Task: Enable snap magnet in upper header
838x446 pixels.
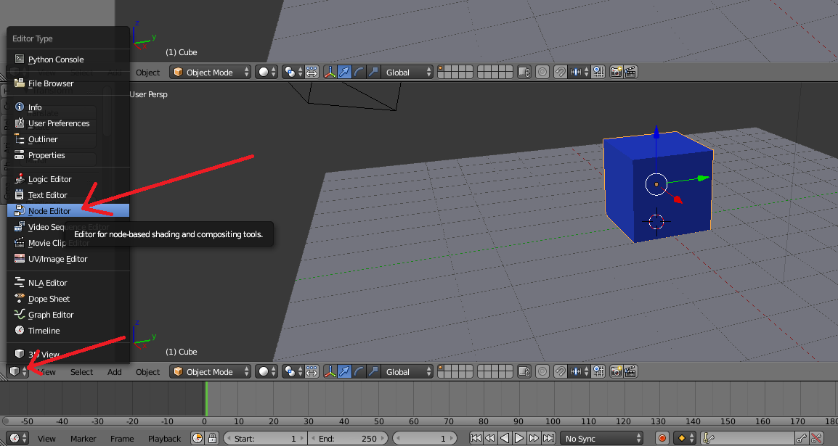Action: pos(560,72)
